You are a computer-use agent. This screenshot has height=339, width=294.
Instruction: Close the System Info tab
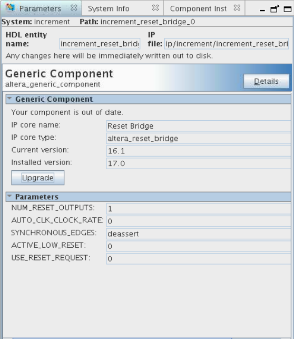tap(155, 8)
